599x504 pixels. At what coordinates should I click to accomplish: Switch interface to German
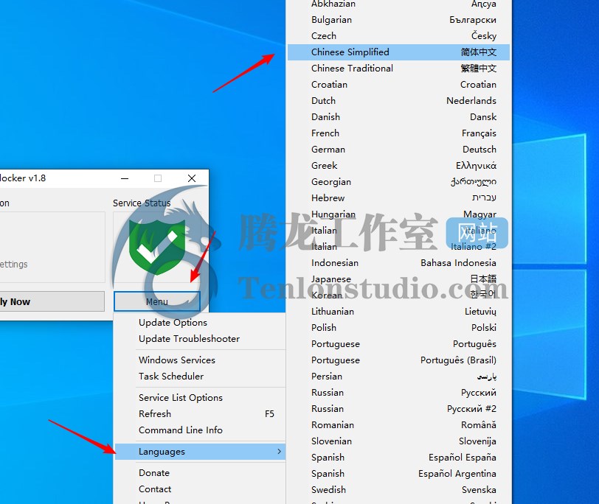[x=398, y=150]
